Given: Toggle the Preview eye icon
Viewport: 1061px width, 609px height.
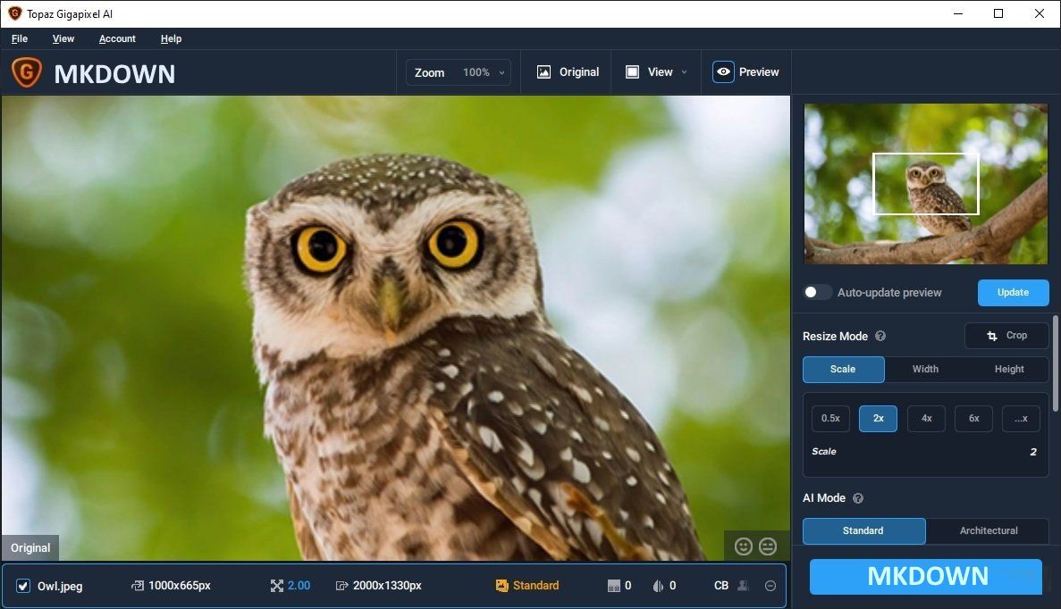Looking at the screenshot, I should (x=723, y=71).
